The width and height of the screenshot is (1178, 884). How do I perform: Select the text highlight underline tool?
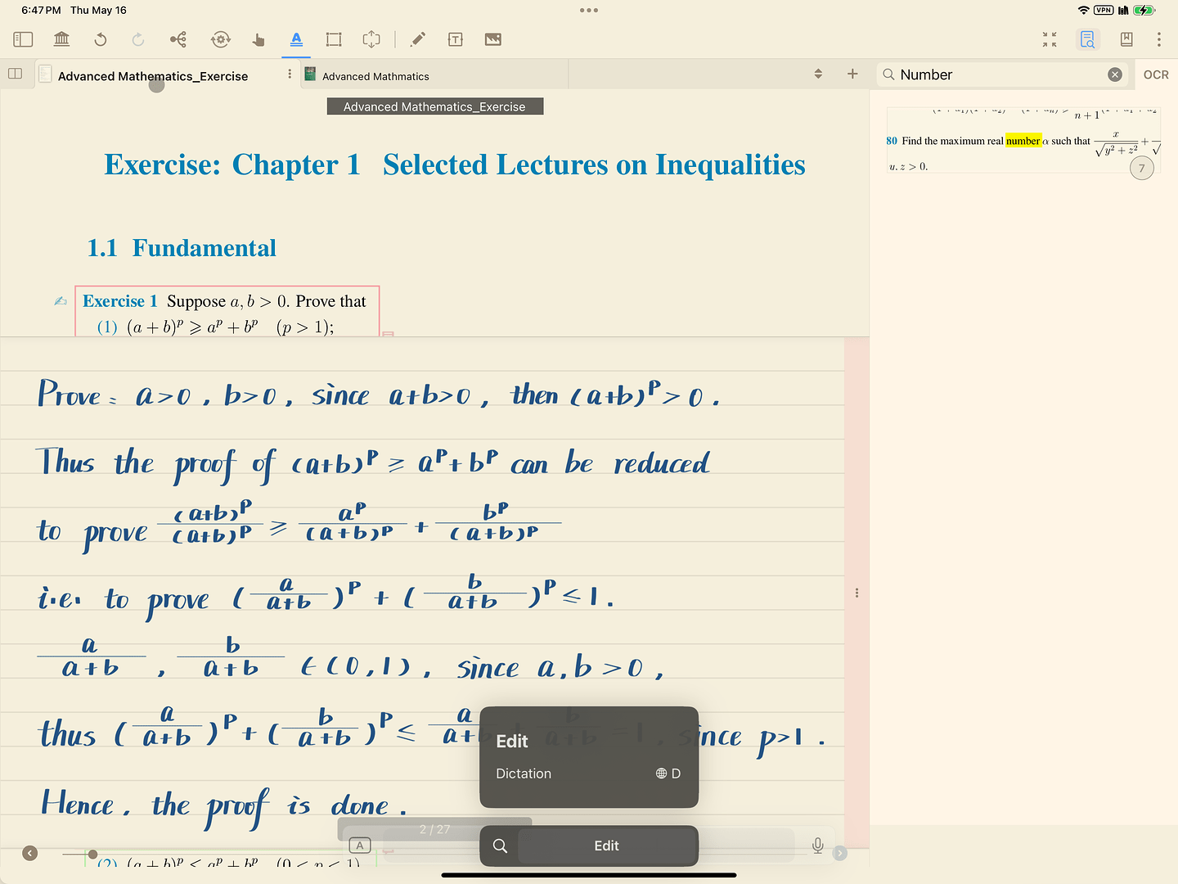(x=296, y=39)
